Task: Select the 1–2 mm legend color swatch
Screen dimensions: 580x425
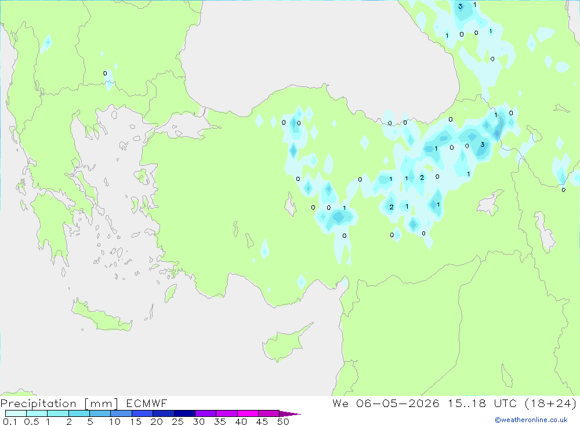Action: coord(58,413)
